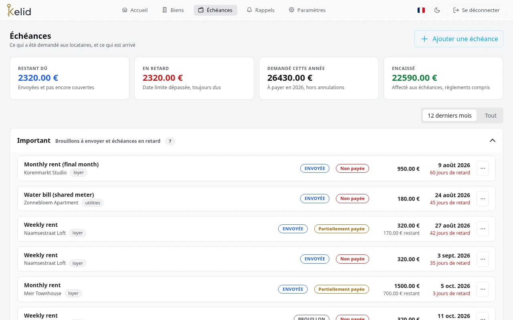Open three-dot menu for 3 sept. Weekly rent
513x320 pixels.
pyautogui.click(x=483, y=259)
